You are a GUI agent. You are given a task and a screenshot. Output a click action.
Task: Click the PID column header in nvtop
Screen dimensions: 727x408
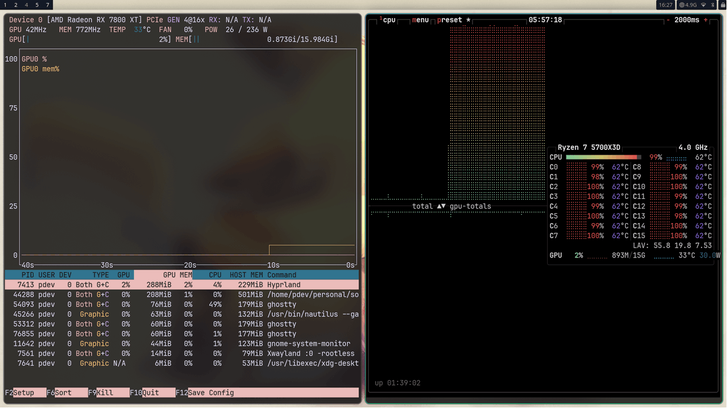(27, 275)
